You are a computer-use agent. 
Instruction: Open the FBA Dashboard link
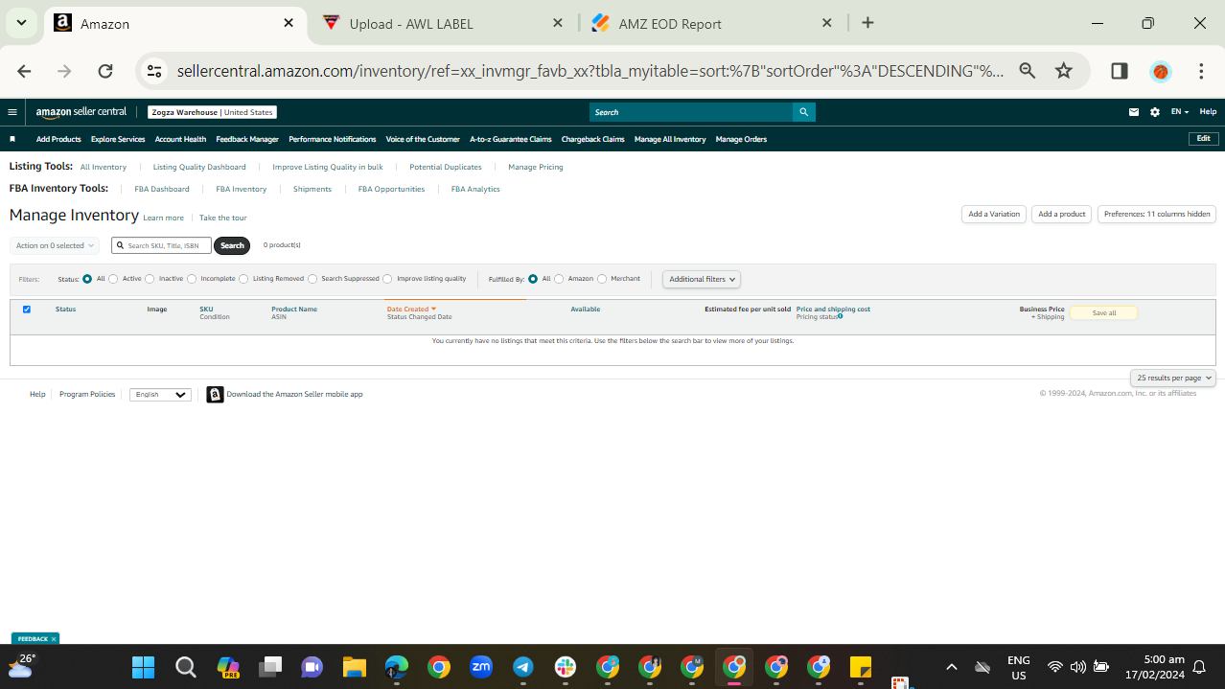[162, 189]
